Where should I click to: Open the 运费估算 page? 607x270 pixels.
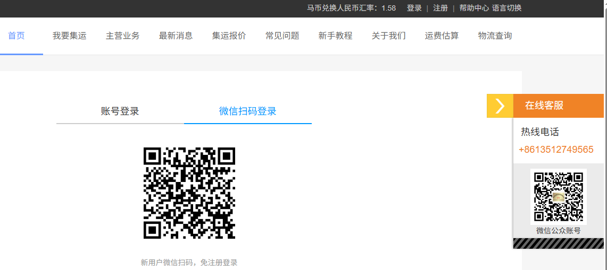[442, 36]
